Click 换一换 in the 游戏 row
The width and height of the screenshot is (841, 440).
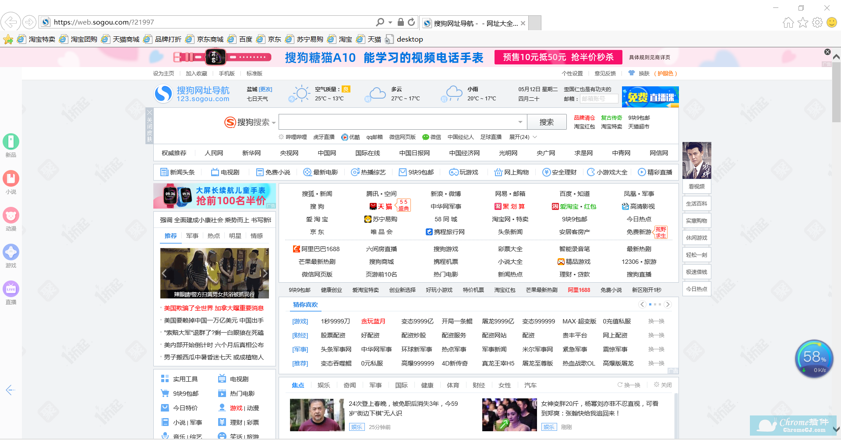click(x=656, y=321)
